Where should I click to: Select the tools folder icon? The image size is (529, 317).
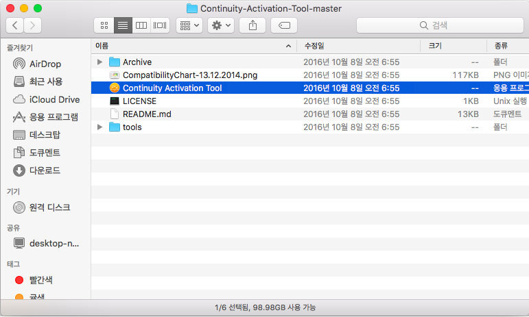pyautogui.click(x=115, y=127)
